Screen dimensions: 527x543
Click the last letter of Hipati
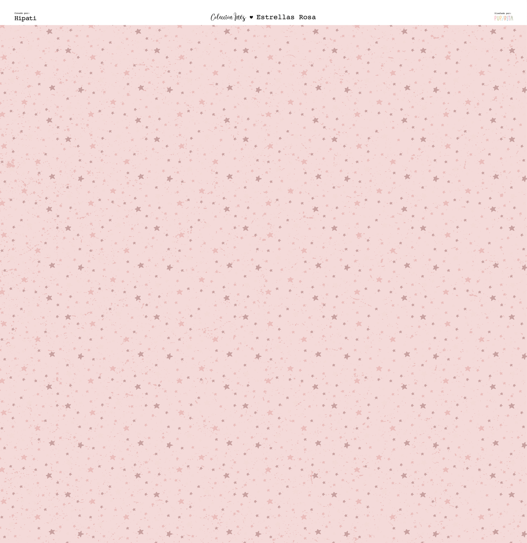pos(35,18)
